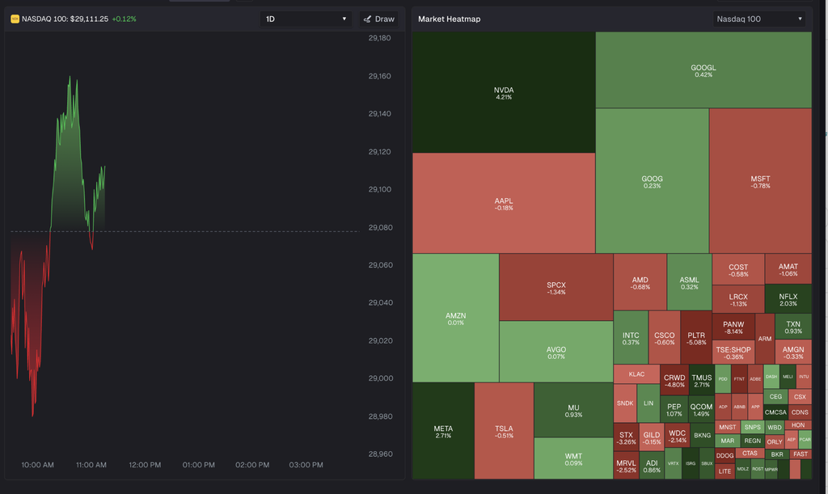828x494 pixels.
Task: Click the Market Heatmap panel title
Action: tap(450, 19)
